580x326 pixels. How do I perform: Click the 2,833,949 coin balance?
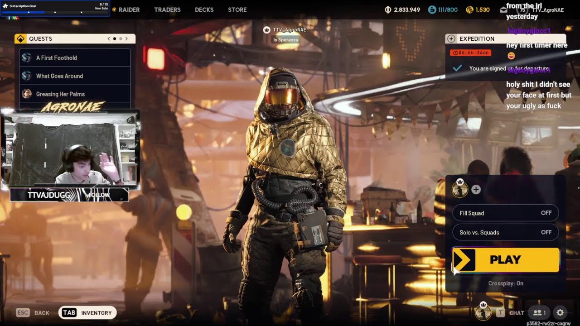click(x=407, y=10)
